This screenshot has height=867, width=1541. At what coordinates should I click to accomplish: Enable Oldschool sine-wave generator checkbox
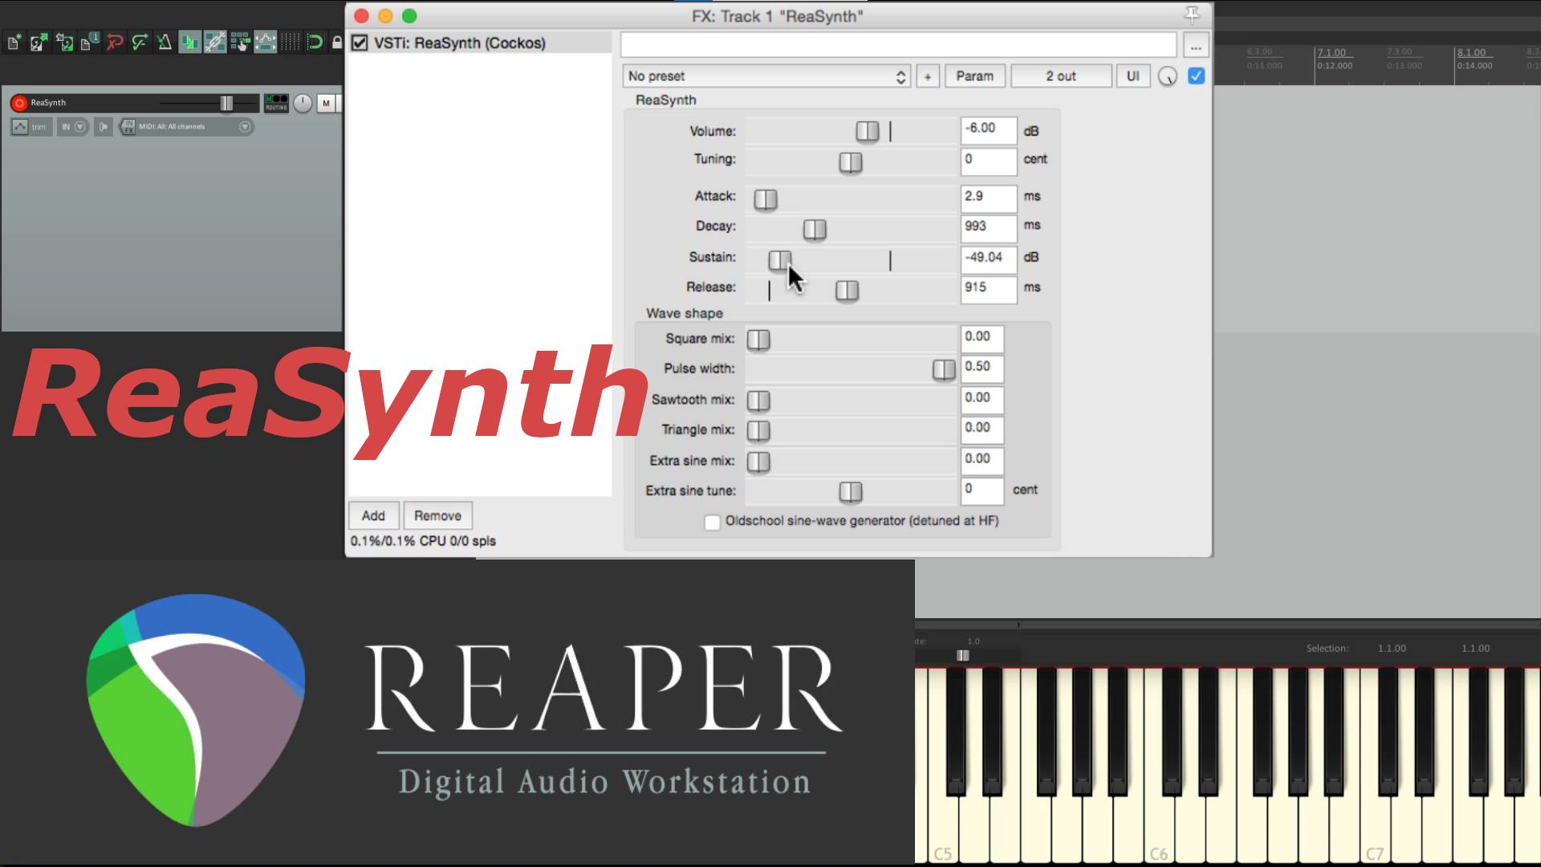click(712, 522)
